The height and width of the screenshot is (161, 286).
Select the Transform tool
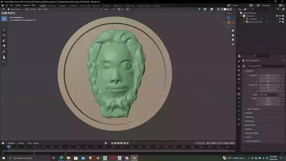(4, 46)
